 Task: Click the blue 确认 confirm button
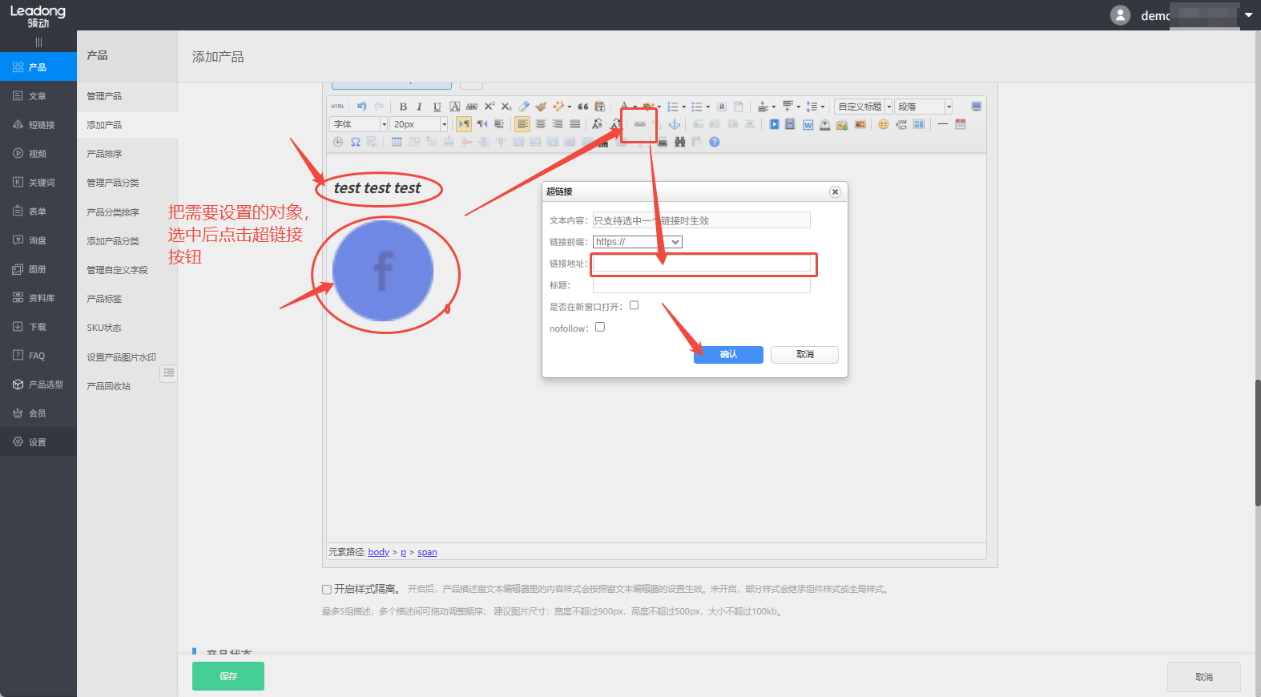(x=728, y=355)
